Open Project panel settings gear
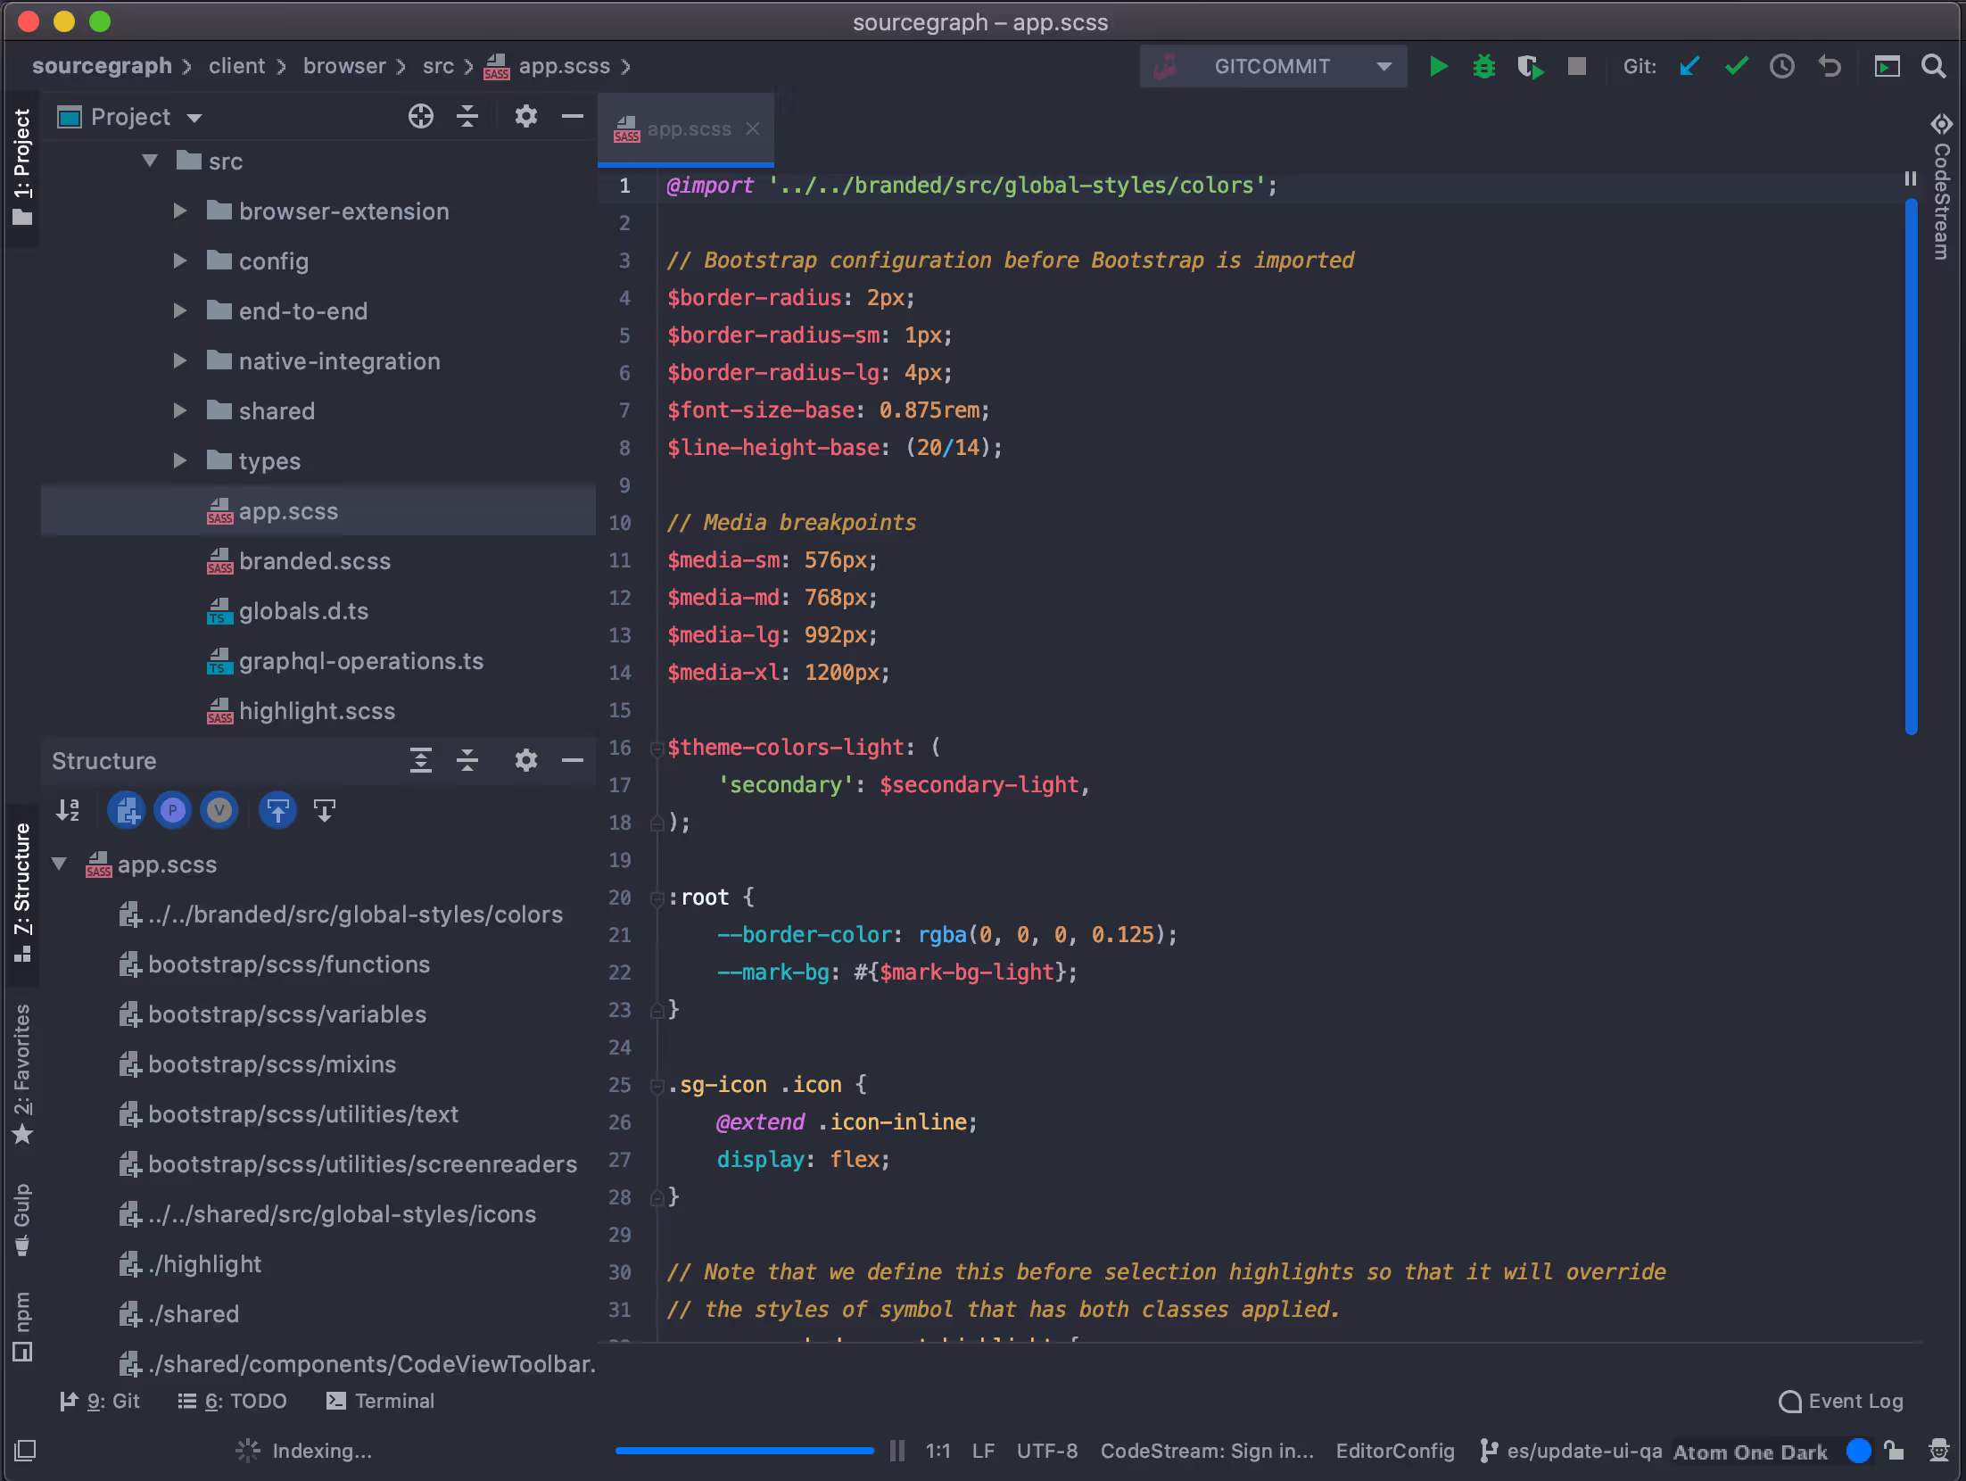The height and width of the screenshot is (1481, 1966). tap(526, 117)
